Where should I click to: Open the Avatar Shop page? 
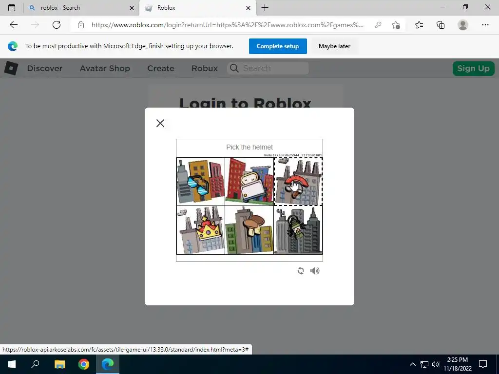[105, 68]
